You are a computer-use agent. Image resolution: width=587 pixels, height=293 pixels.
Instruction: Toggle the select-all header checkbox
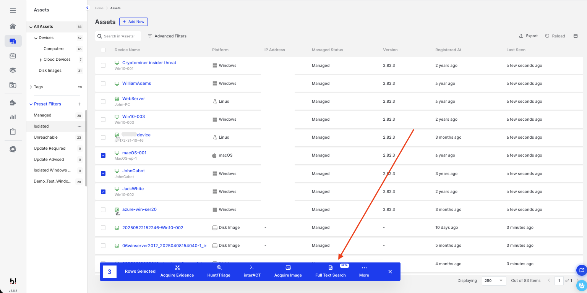[x=103, y=50]
